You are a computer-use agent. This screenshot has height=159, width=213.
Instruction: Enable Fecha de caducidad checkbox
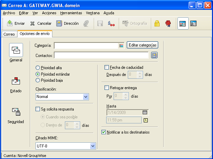click(x=106, y=67)
